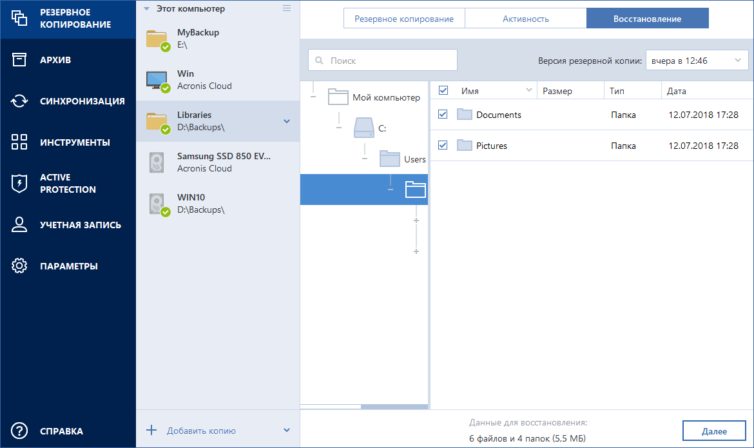Click the backup list menu icon
Image resolution: width=754 pixels, height=448 pixels.
click(x=287, y=8)
